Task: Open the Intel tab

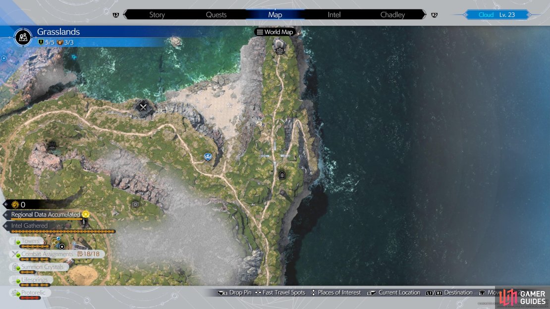Action: point(334,15)
